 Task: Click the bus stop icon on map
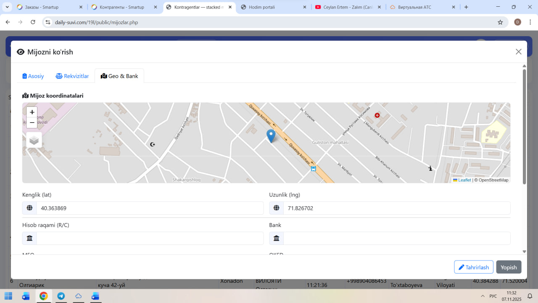[313, 169]
